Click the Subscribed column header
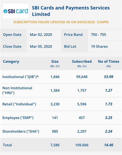Viewport: 122px width, 155px height. [82, 63]
